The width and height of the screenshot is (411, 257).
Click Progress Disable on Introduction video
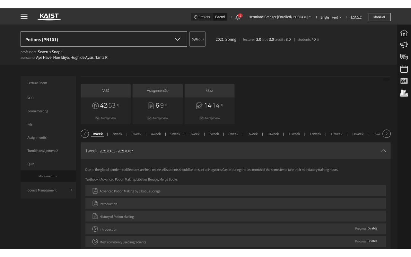pos(366,228)
